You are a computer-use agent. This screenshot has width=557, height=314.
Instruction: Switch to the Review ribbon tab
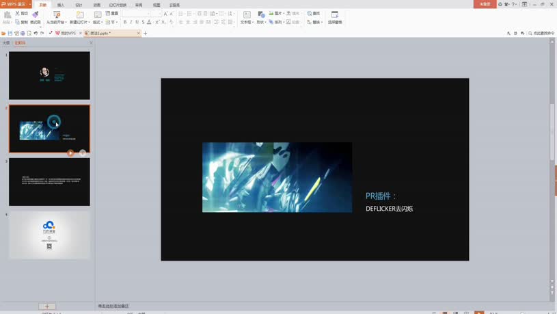(x=139, y=5)
